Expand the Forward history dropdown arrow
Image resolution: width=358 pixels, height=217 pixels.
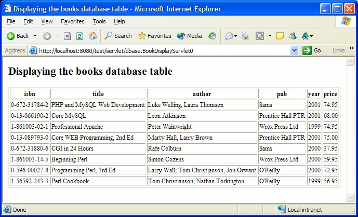coord(57,36)
